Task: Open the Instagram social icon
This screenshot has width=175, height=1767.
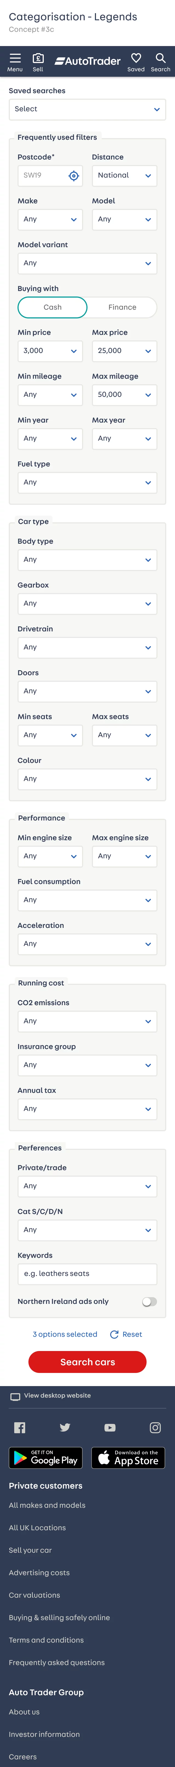Action: point(155,1427)
